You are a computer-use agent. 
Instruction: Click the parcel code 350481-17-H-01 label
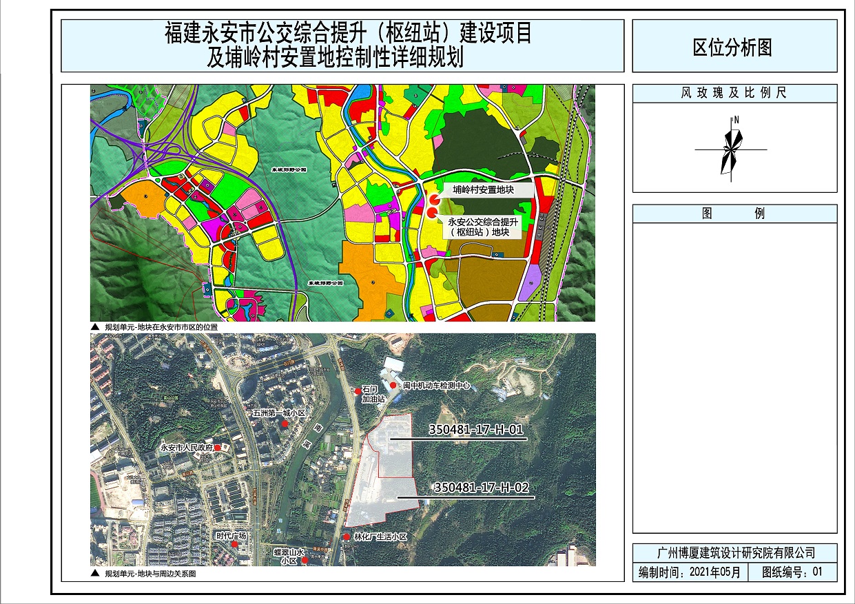tap(476, 430)
